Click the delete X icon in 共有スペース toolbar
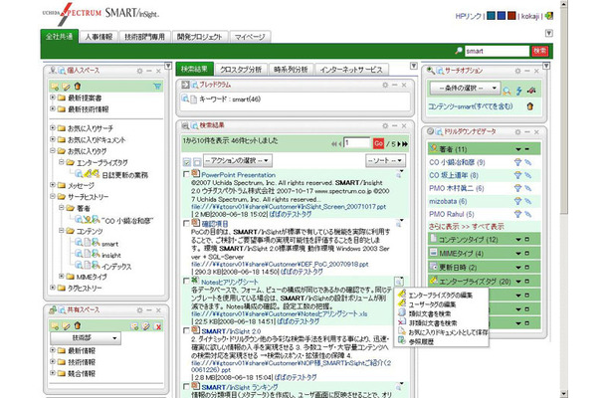This screenshot has height=398, width=607. tap(157, 326)
